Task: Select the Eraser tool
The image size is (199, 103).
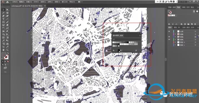Action: (x=7, y=25)
